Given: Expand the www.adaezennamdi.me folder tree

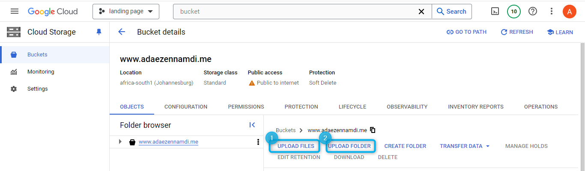Looking at the screenshot, I should click(120, 142).
